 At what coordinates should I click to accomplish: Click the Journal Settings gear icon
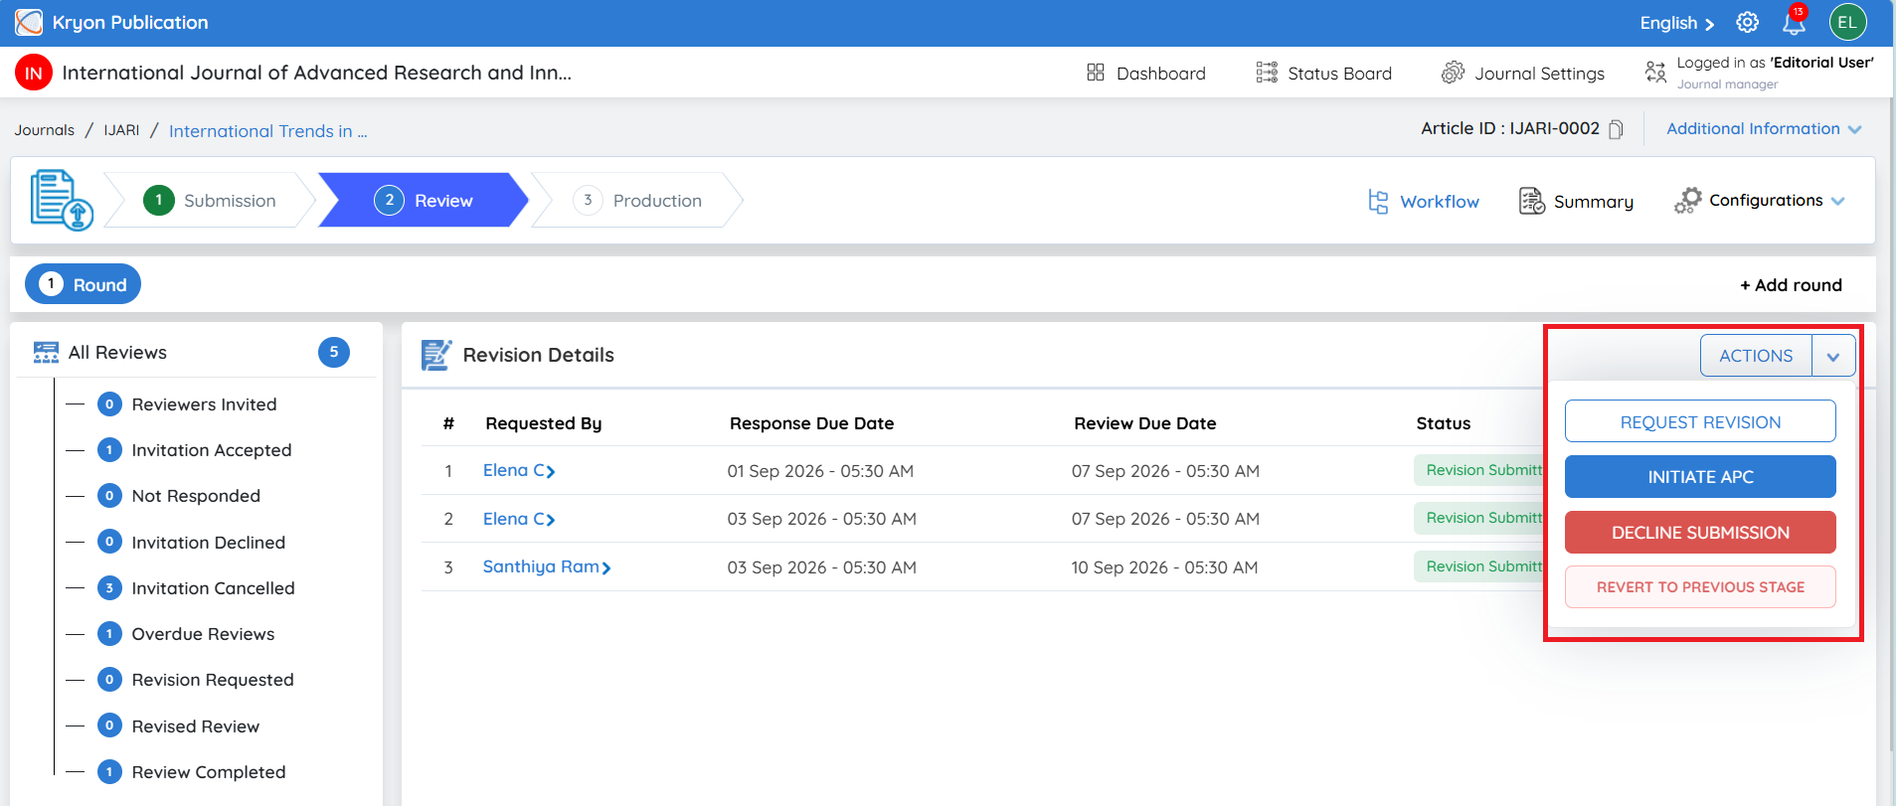pyautogui.click(x=1453, y=73)
